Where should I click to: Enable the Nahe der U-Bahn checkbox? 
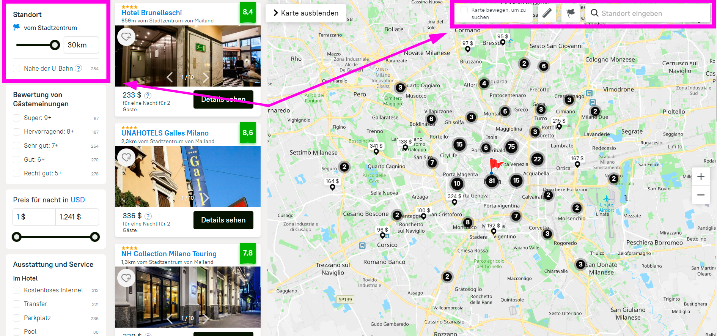coord(17,68)
